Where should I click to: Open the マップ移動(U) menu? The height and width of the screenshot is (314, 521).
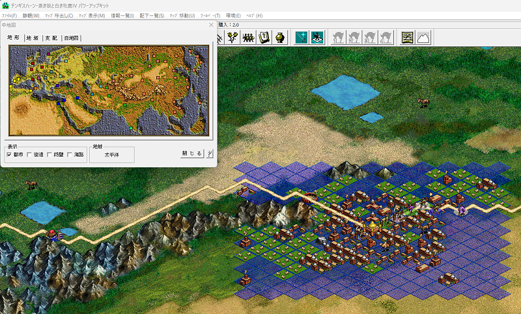click(182, 16)
